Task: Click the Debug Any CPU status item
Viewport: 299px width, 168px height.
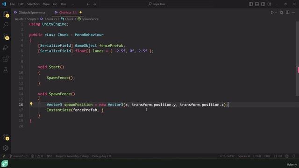Action: (x=102, y=156)
